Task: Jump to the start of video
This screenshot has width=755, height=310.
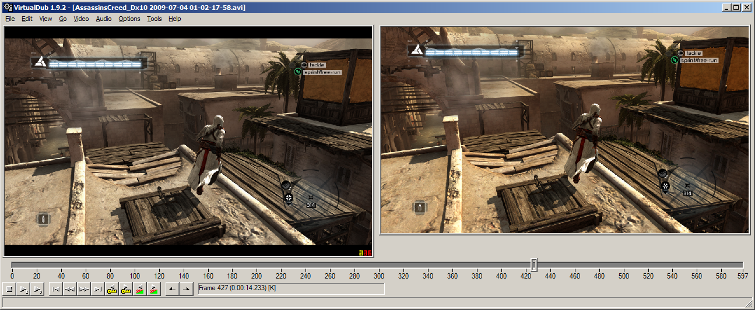Action: click(x=57, y=289)
